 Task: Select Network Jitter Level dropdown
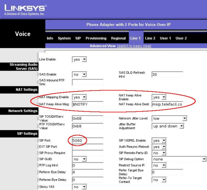(x=169, y=118)
